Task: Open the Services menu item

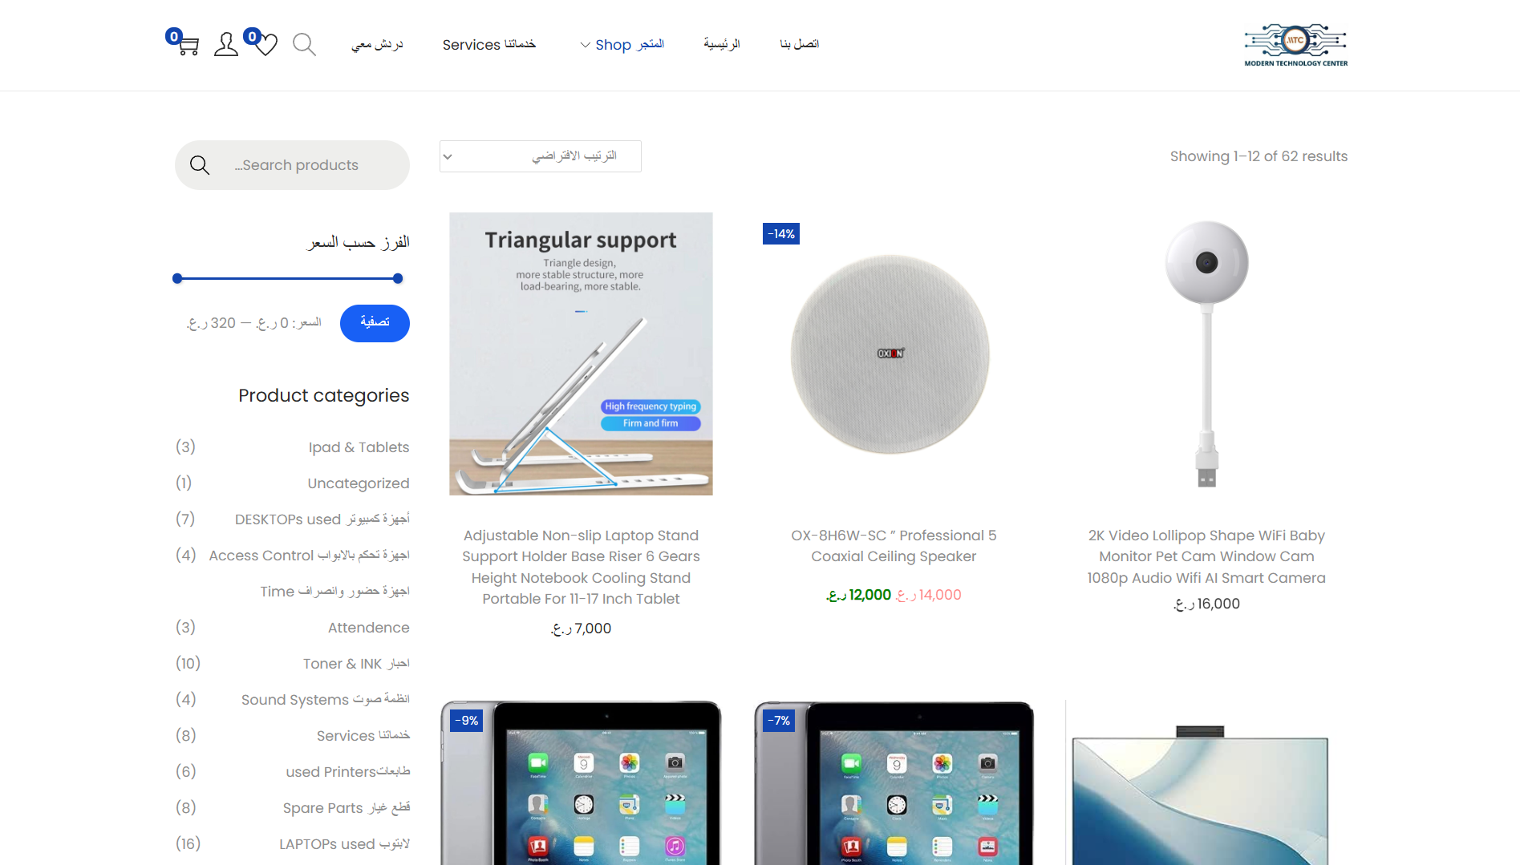Action: click(x=489, y=45)
